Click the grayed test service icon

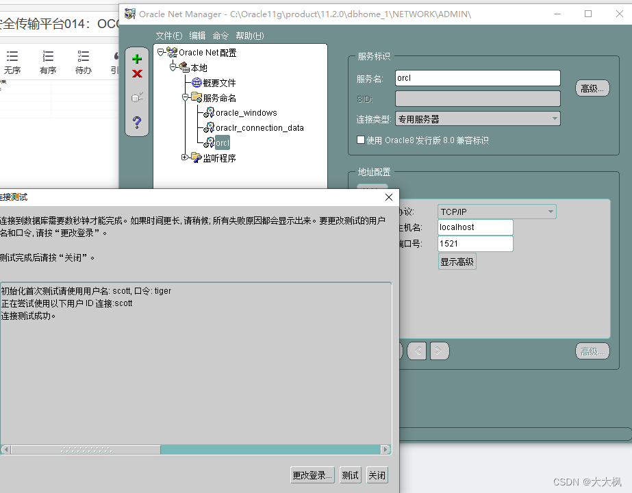pos(137,97)
